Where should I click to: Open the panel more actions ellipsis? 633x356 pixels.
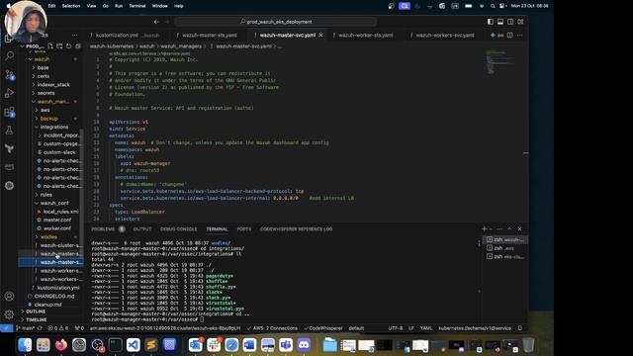(x=499, y=228)
